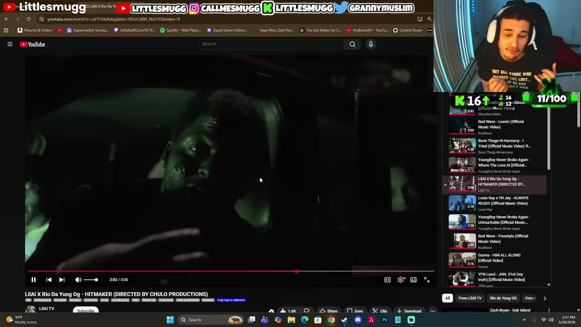The width and height of the screenshot is (581, 327).
Task: Skip to the next video in playlist
Action: click(x=62, y=280)
